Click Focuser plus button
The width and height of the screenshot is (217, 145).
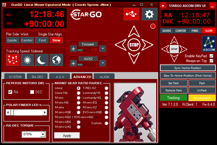pos(73,49)
